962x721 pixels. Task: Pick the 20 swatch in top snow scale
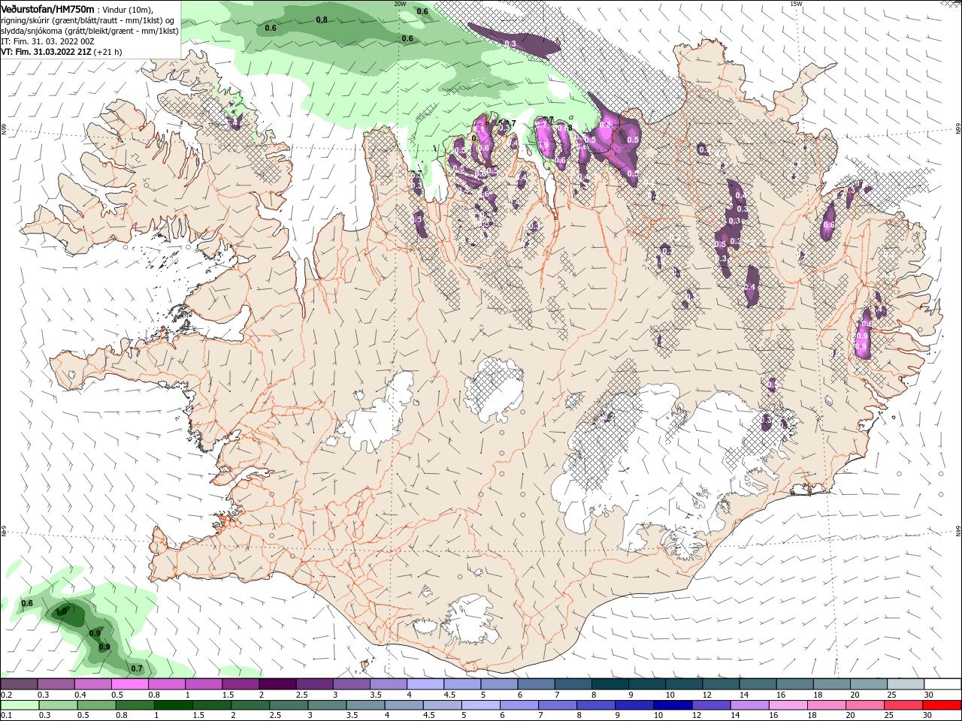[869, 684]
